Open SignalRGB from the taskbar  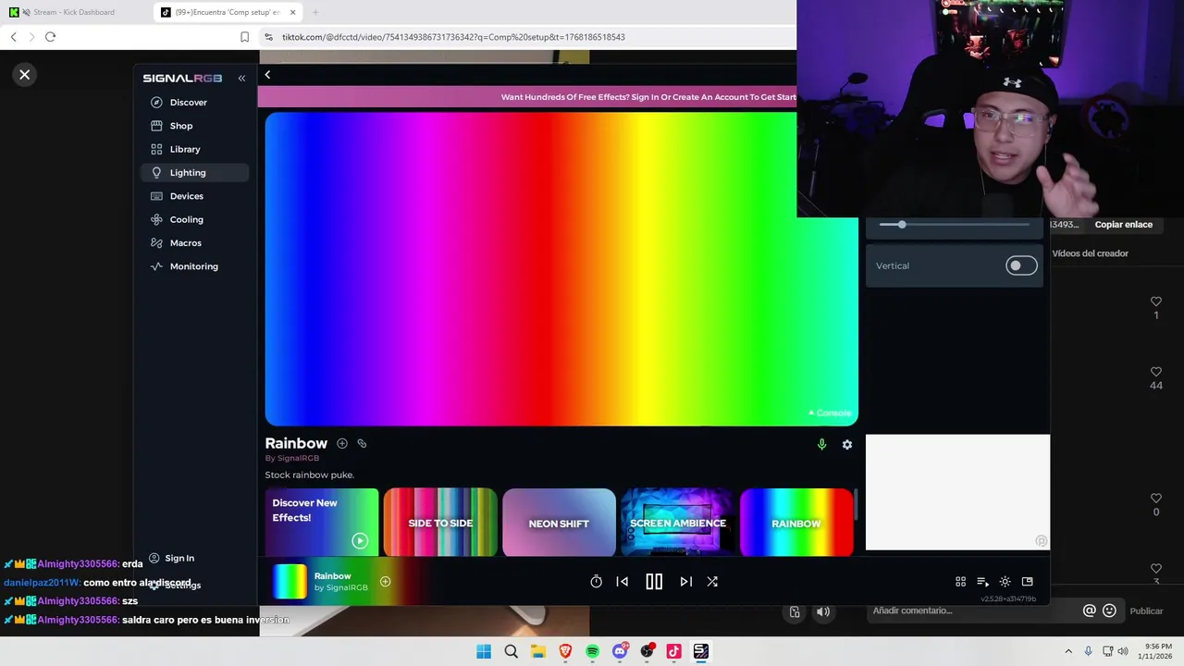[x=701, y=651]
